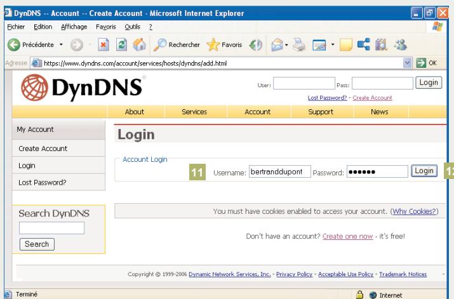Click the OK go button
This screenshot has width=454, height=299.
[426, 63]
